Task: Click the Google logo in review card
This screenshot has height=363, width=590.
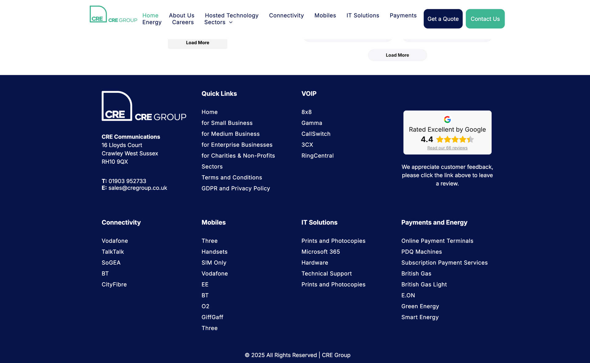Action: [447, 119]
